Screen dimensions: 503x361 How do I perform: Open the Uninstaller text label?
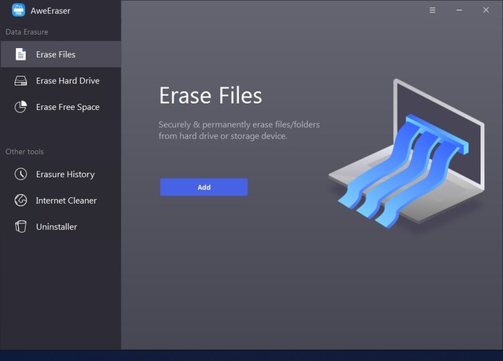point(57,227)
